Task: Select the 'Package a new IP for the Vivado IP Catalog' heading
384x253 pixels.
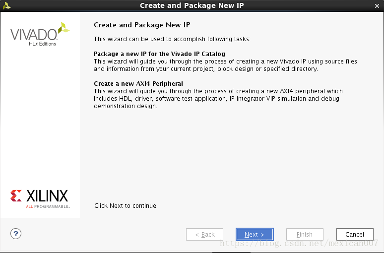Action: (159, 54)
